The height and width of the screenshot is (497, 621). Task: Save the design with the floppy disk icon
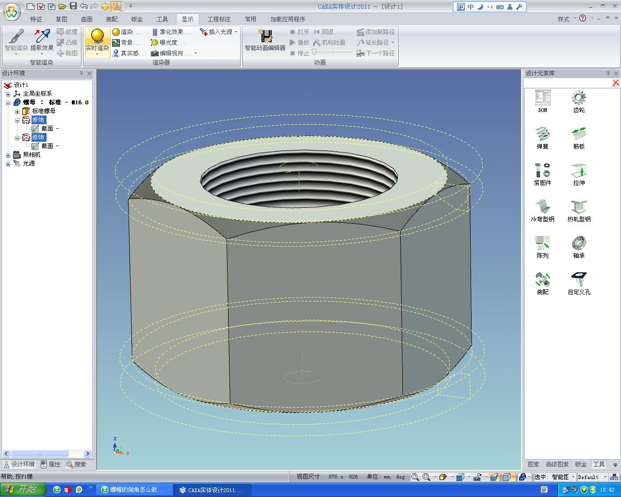73,6
